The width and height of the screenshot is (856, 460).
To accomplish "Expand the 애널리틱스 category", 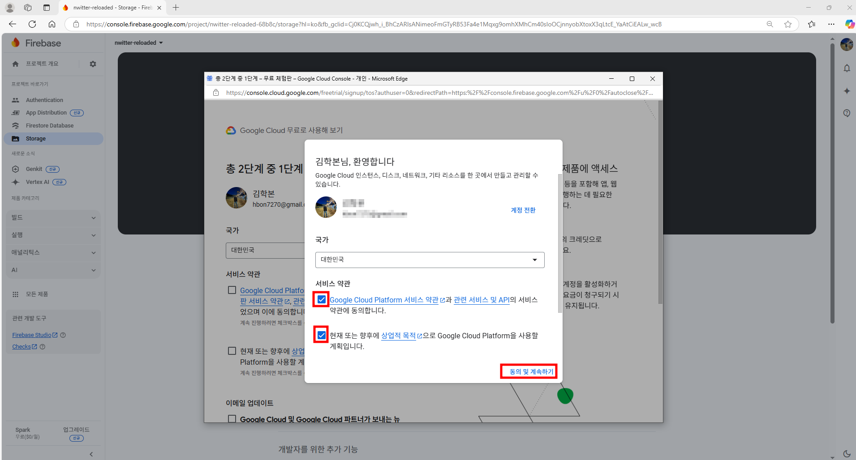I will click(53, 253).
